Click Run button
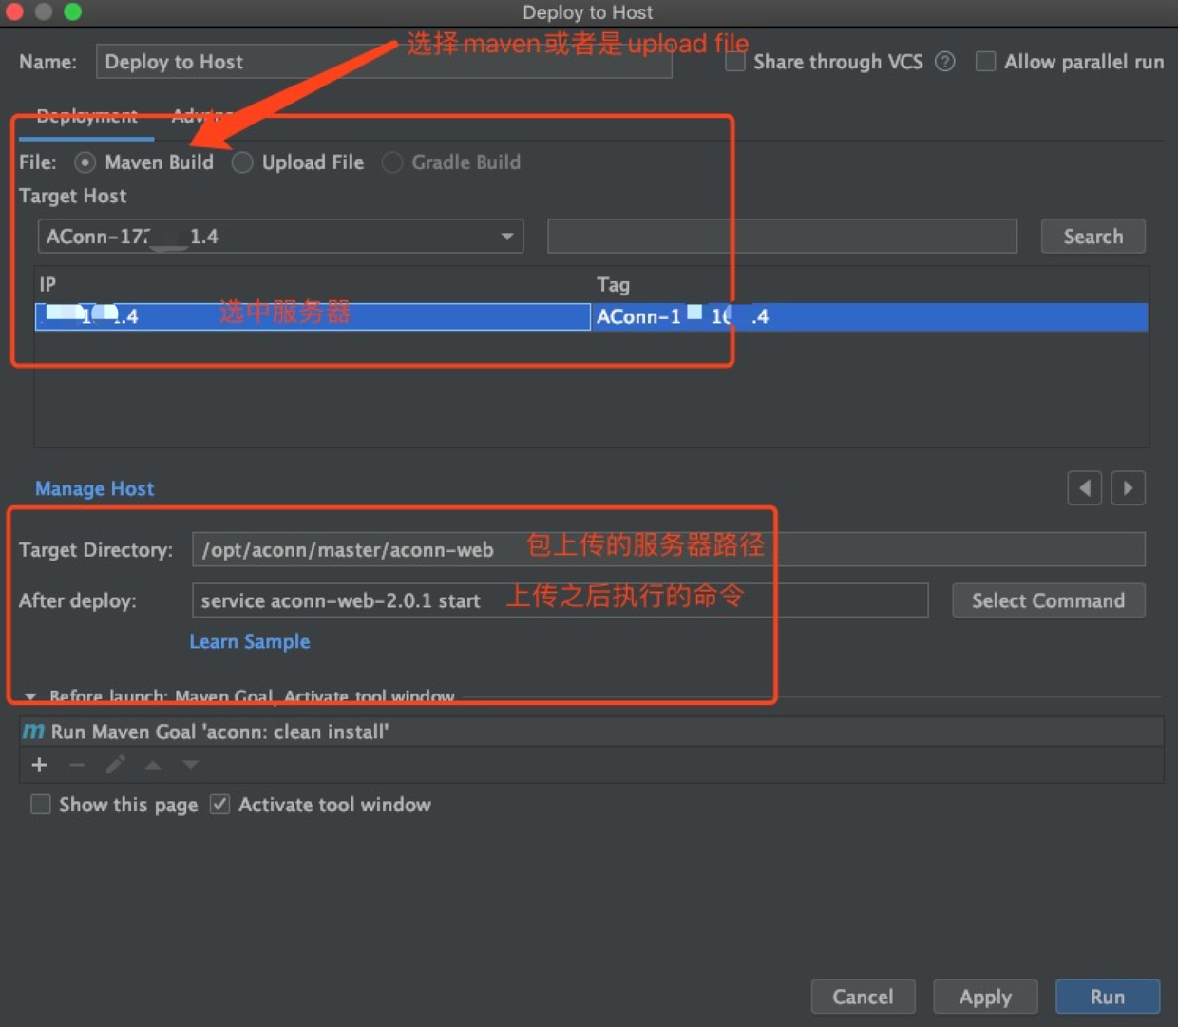 click(1108, 997)
